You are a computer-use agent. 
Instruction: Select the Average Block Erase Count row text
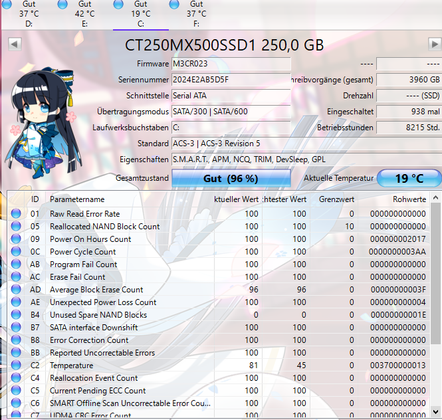96,290
